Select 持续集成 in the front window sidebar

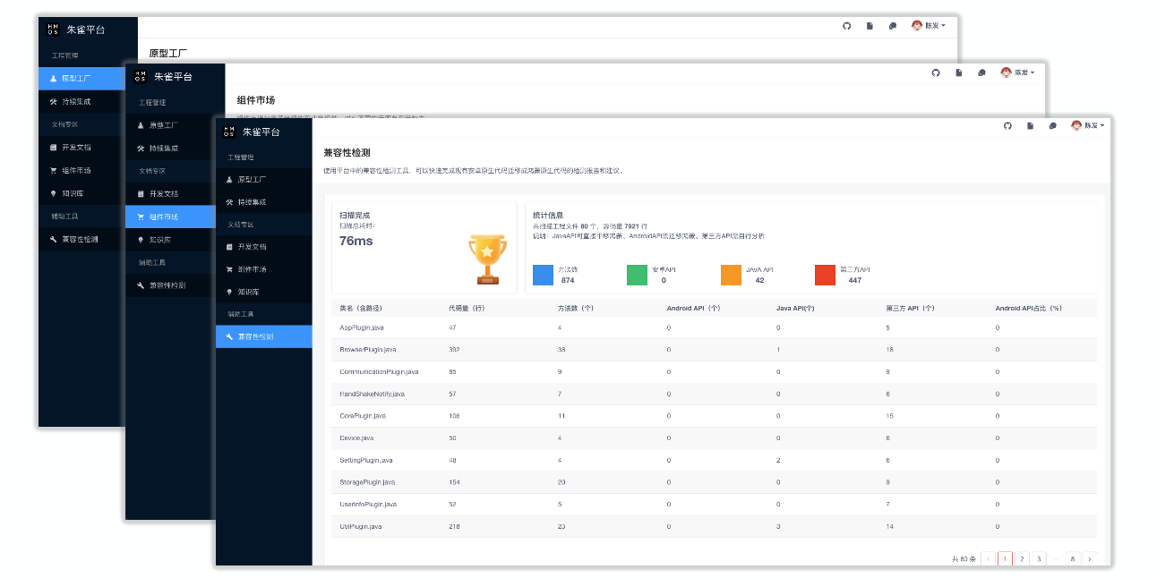pos(252,201)
